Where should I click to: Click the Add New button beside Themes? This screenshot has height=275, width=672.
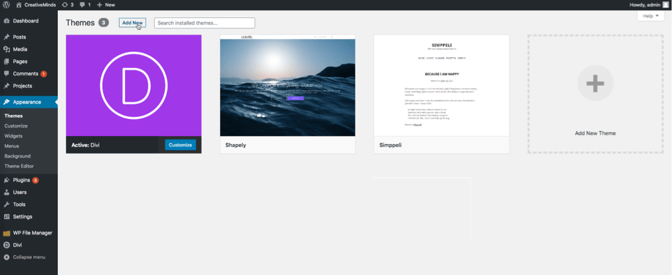point(132,23)
